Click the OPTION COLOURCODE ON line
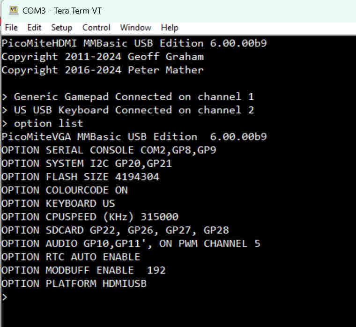 coord(65,190)
